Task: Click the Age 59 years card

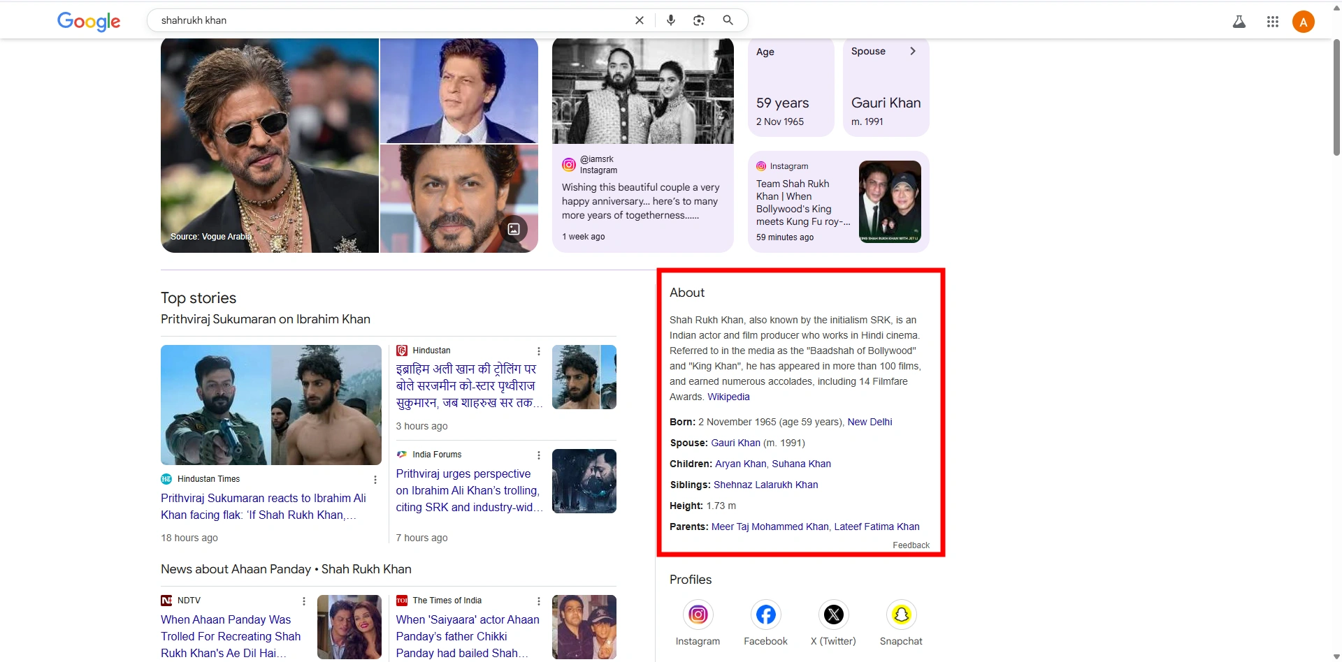Action: click(791, 87)
